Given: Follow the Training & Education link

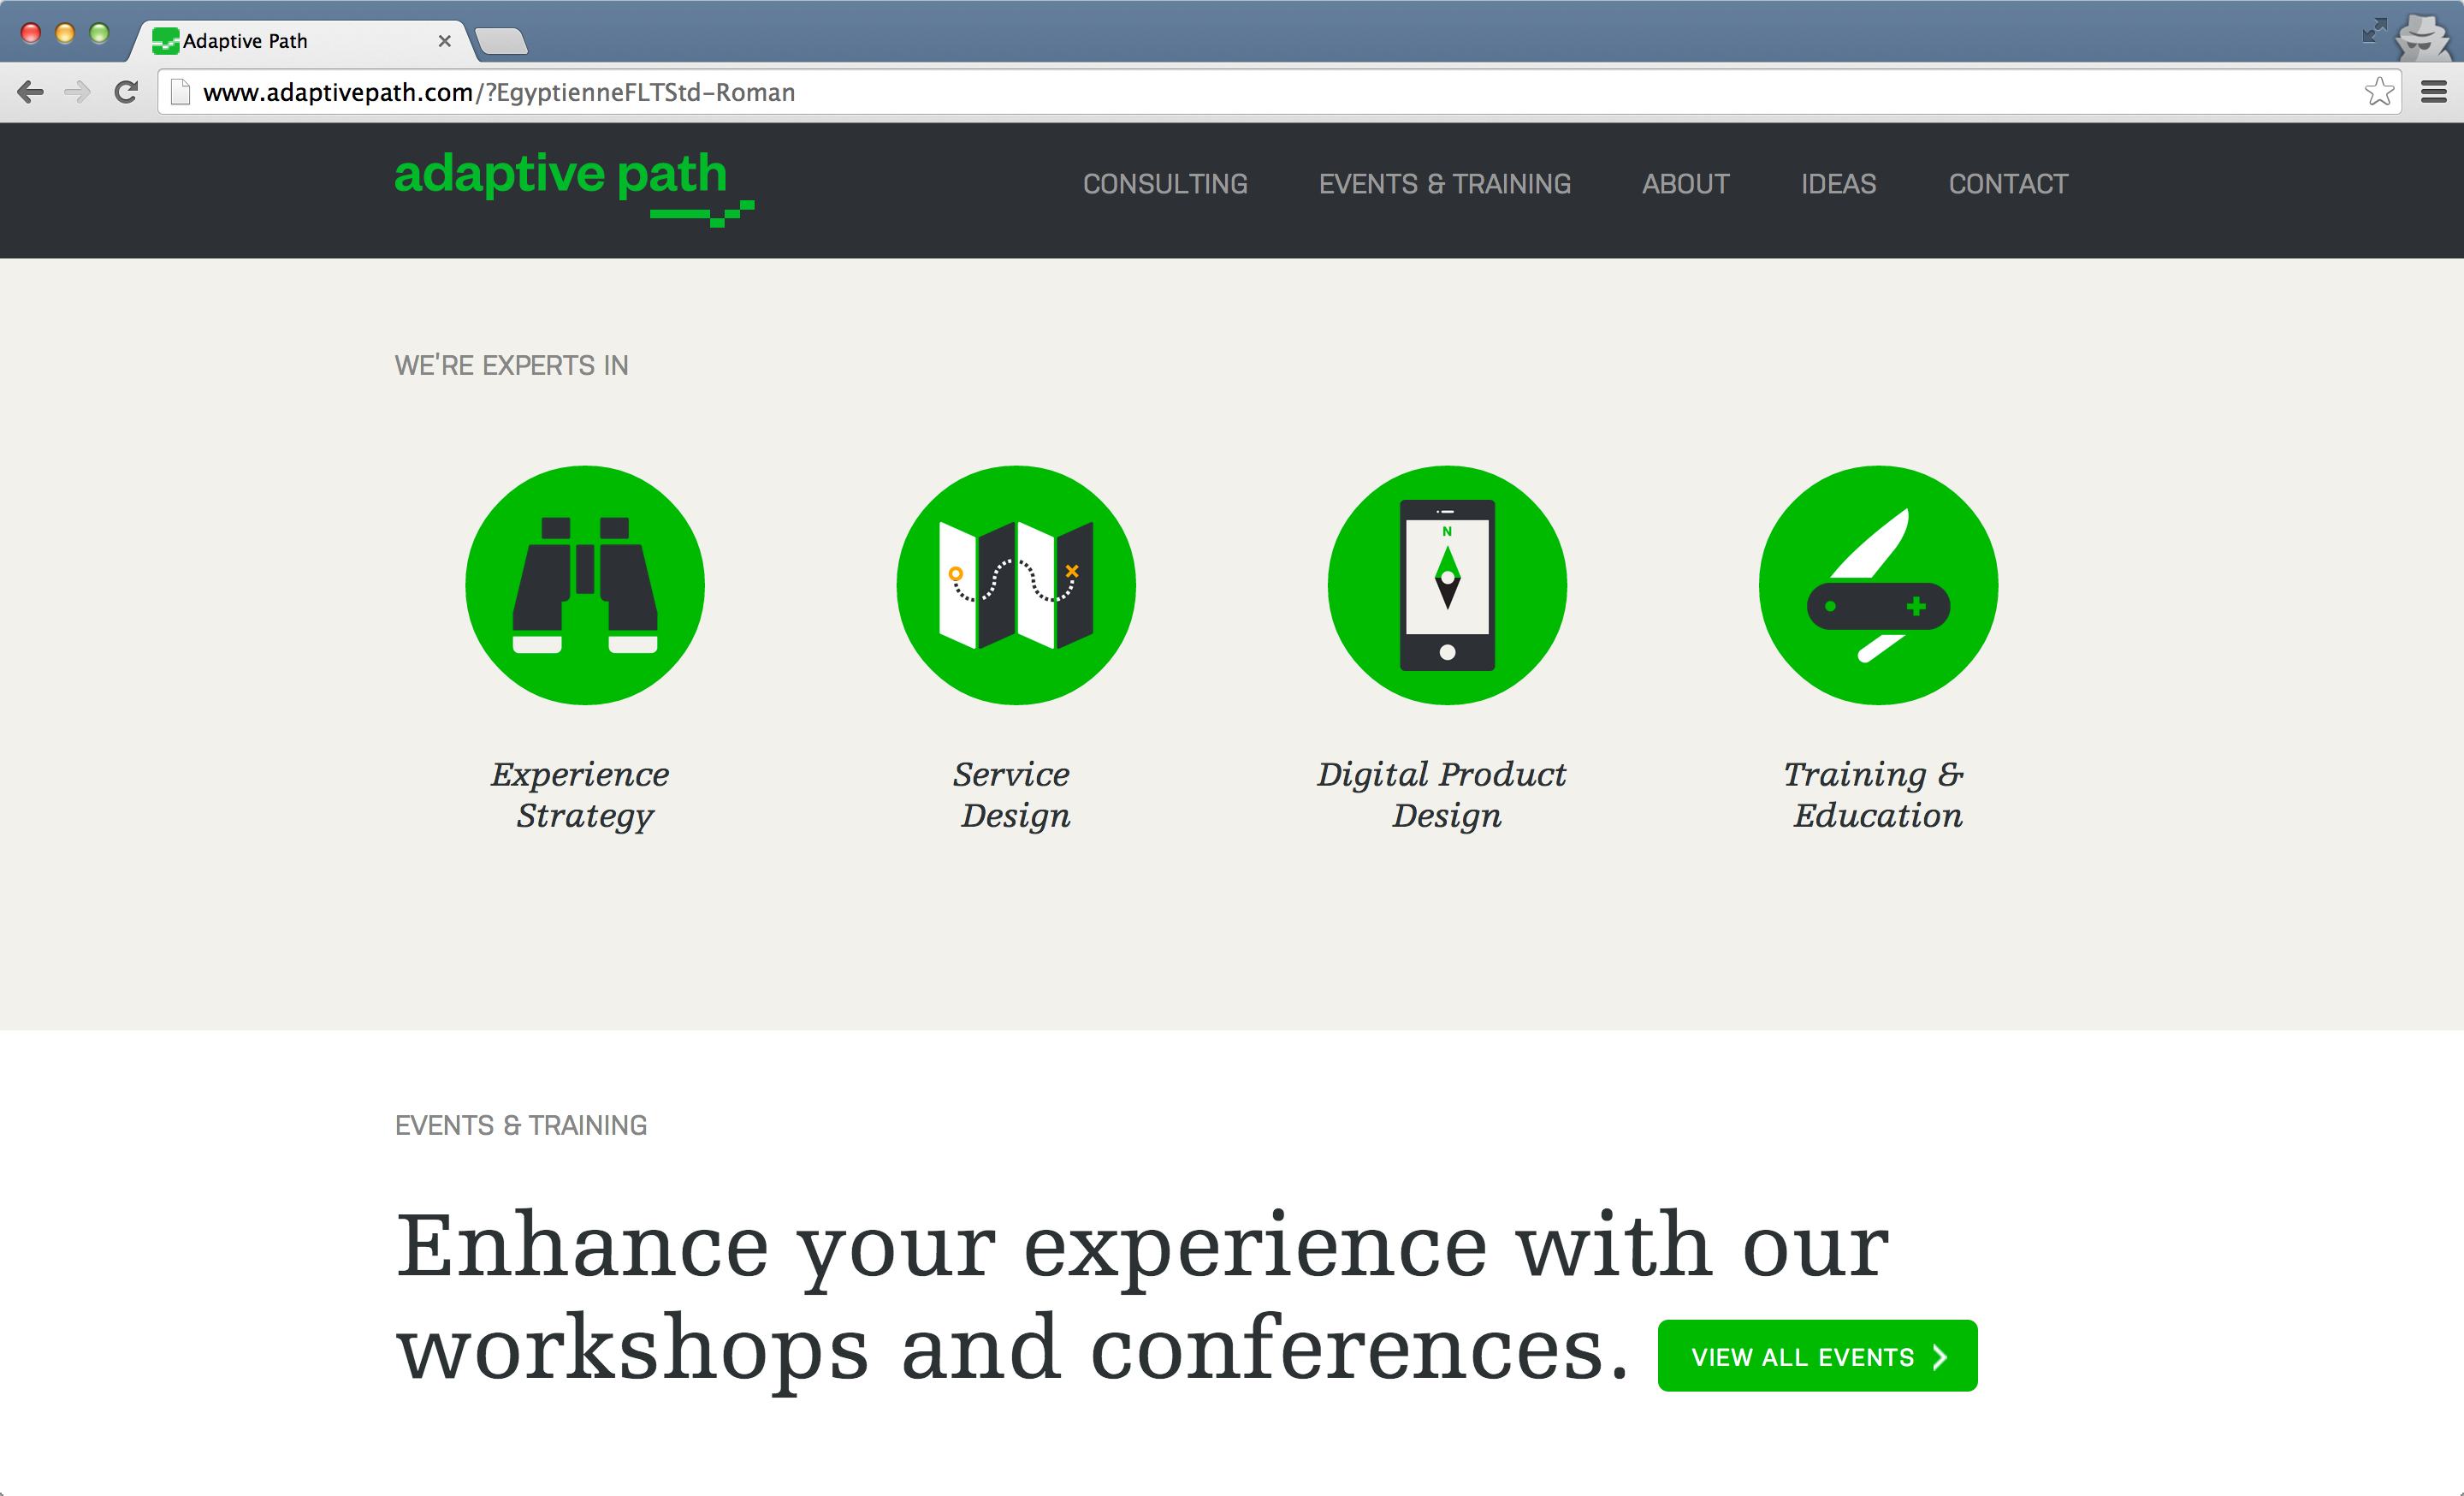Looking at the screenshot, I should click(x=1876, y=794).
